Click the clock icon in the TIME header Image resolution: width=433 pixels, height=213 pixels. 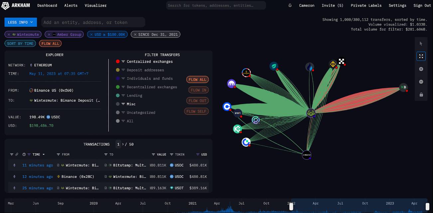point(24,155)
